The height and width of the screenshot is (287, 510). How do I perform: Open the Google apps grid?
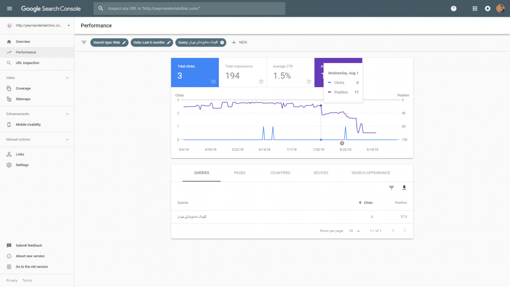475,8
